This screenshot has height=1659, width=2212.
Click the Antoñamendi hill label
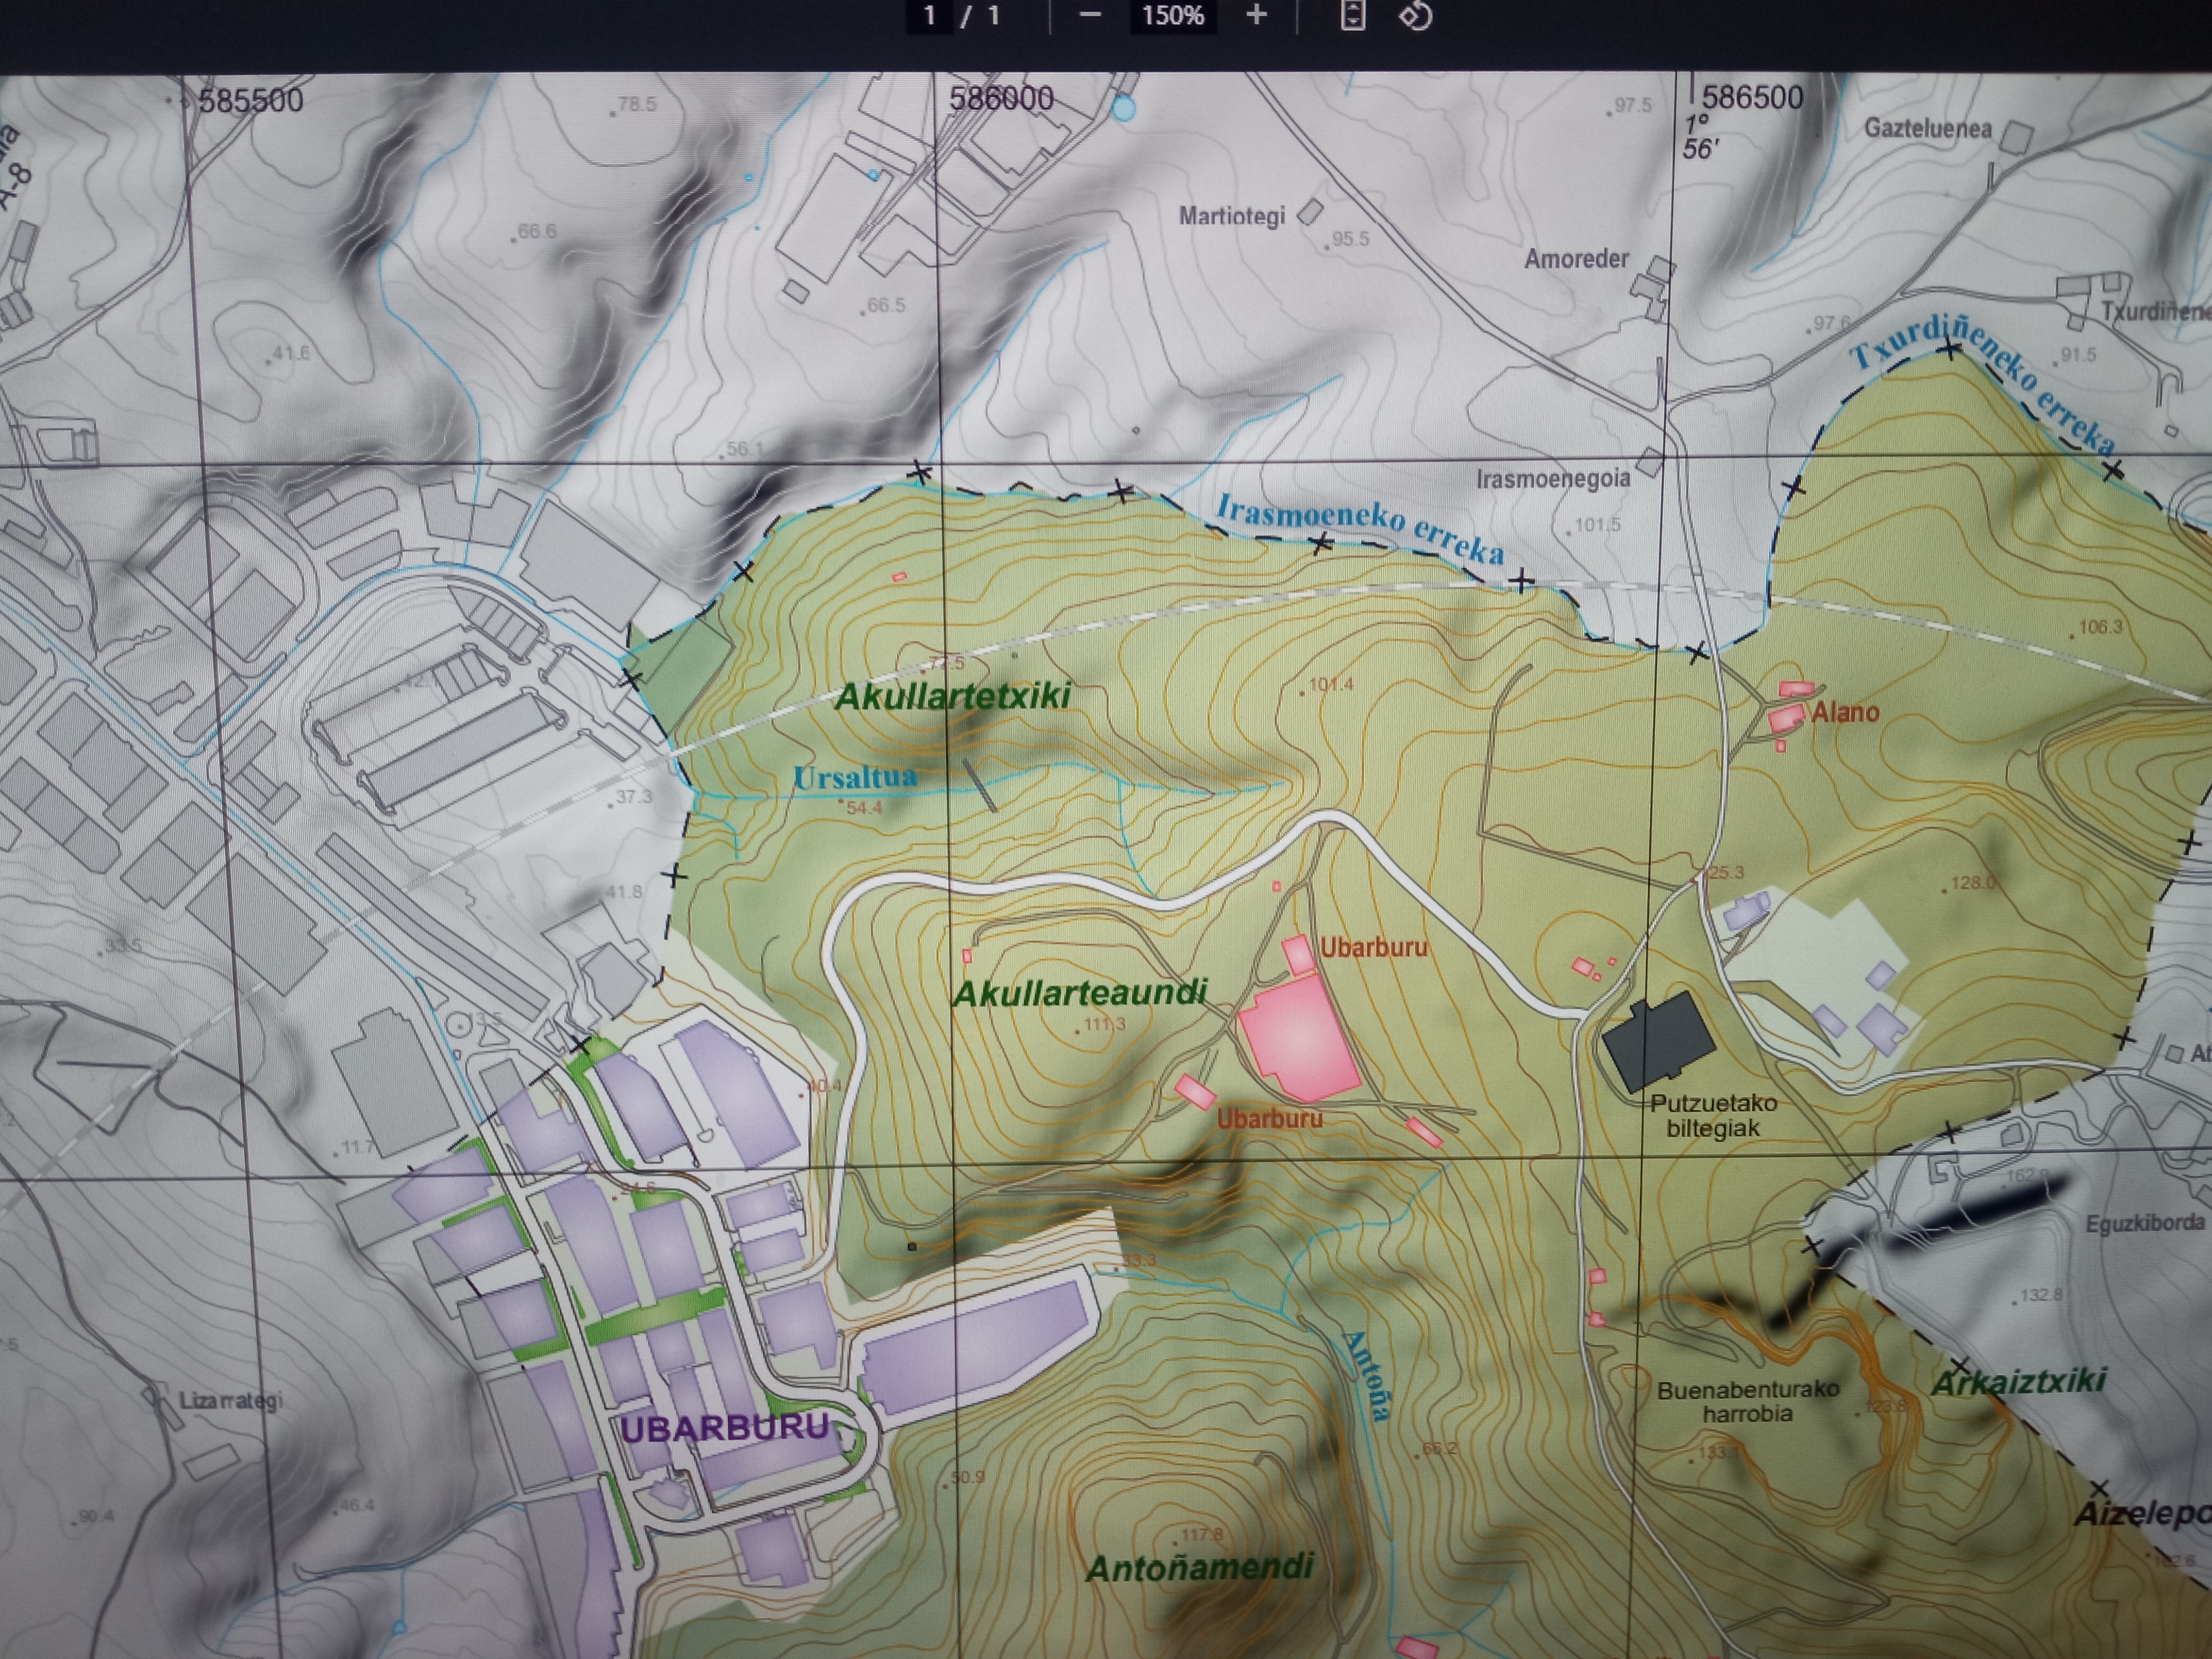pyautogui.click(x=1200, y=1568)
